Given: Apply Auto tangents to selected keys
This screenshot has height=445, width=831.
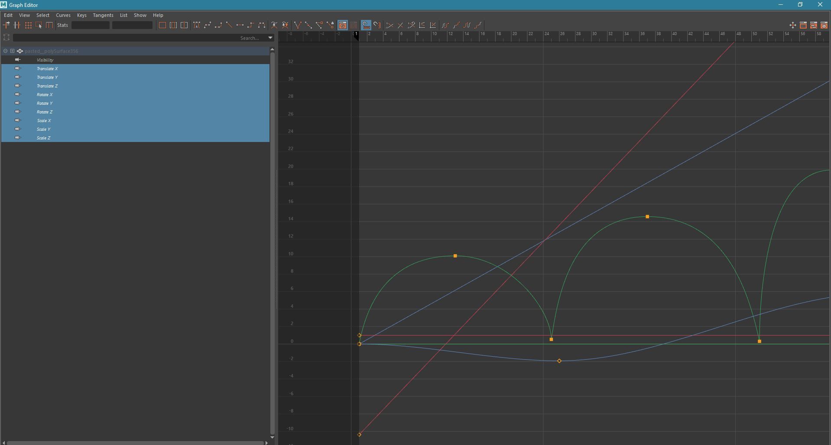Looking at the screenshot, I should pyautogui.click(x=197, y=25).
